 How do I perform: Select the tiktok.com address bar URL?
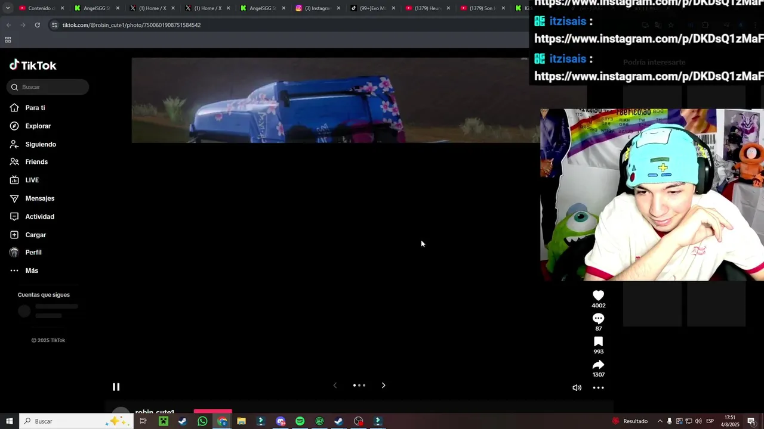tap(131, 25)
